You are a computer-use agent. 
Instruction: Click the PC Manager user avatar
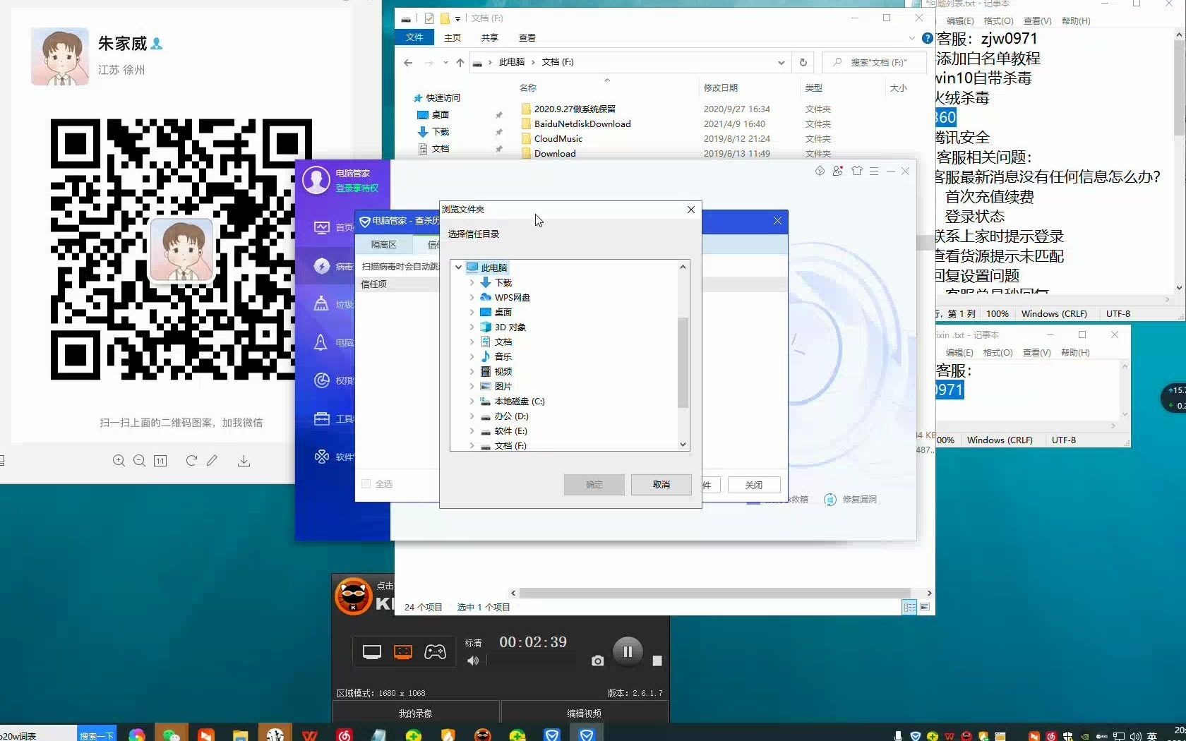(316, 180)
